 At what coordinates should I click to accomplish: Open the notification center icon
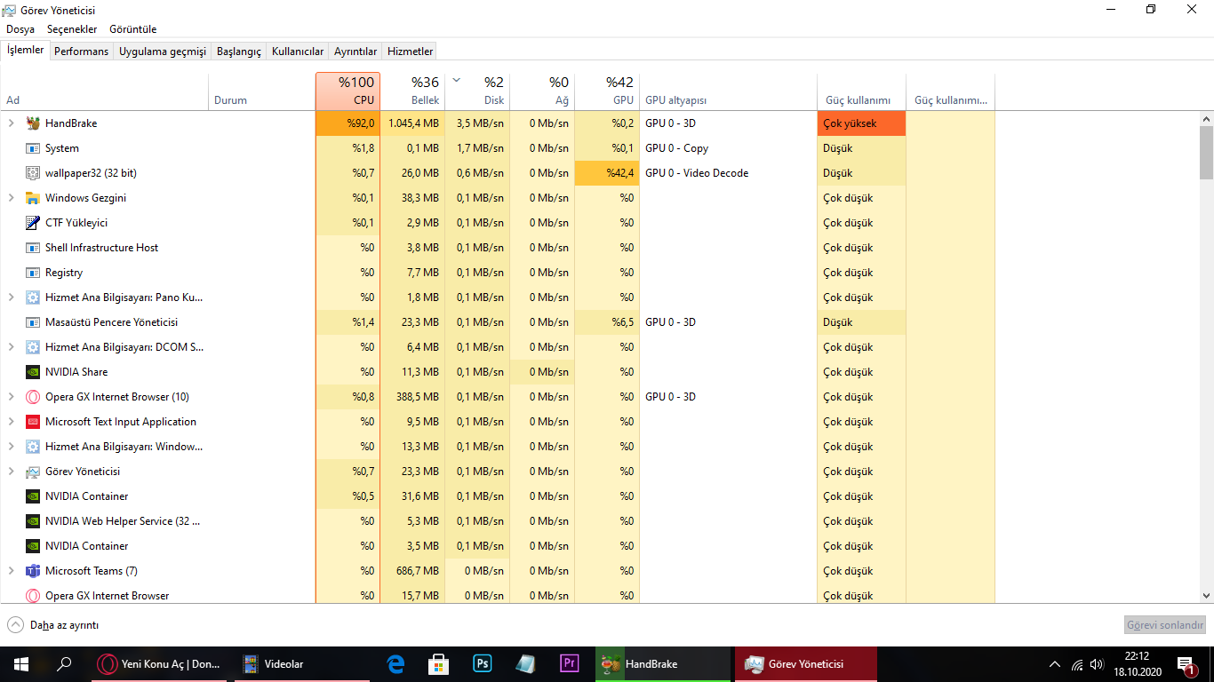[x=1186, y=664]
